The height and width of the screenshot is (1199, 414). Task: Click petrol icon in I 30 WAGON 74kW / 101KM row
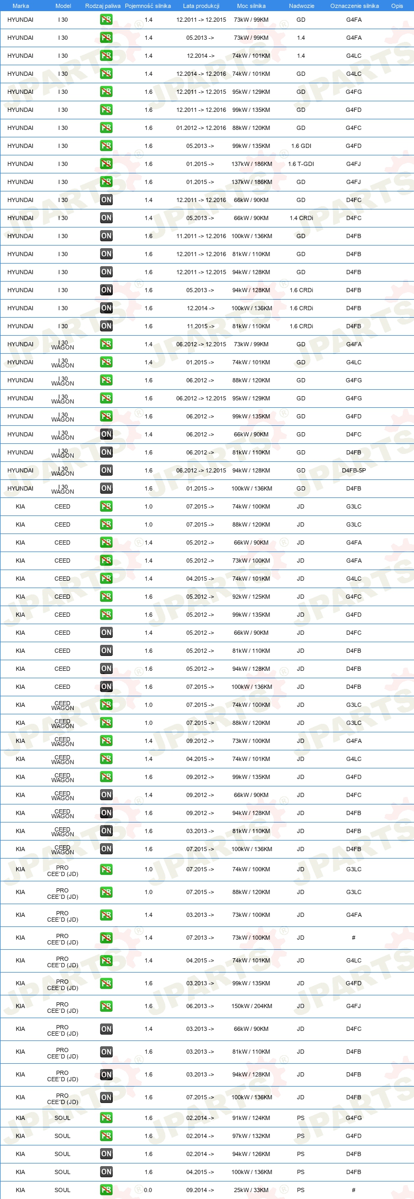106,362
